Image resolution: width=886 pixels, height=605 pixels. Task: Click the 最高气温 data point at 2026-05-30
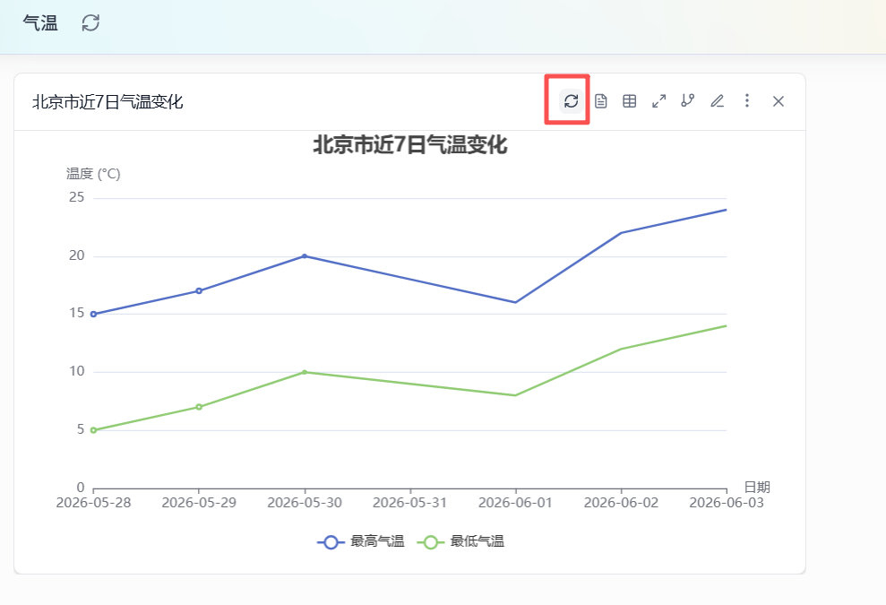coord(305,256)
